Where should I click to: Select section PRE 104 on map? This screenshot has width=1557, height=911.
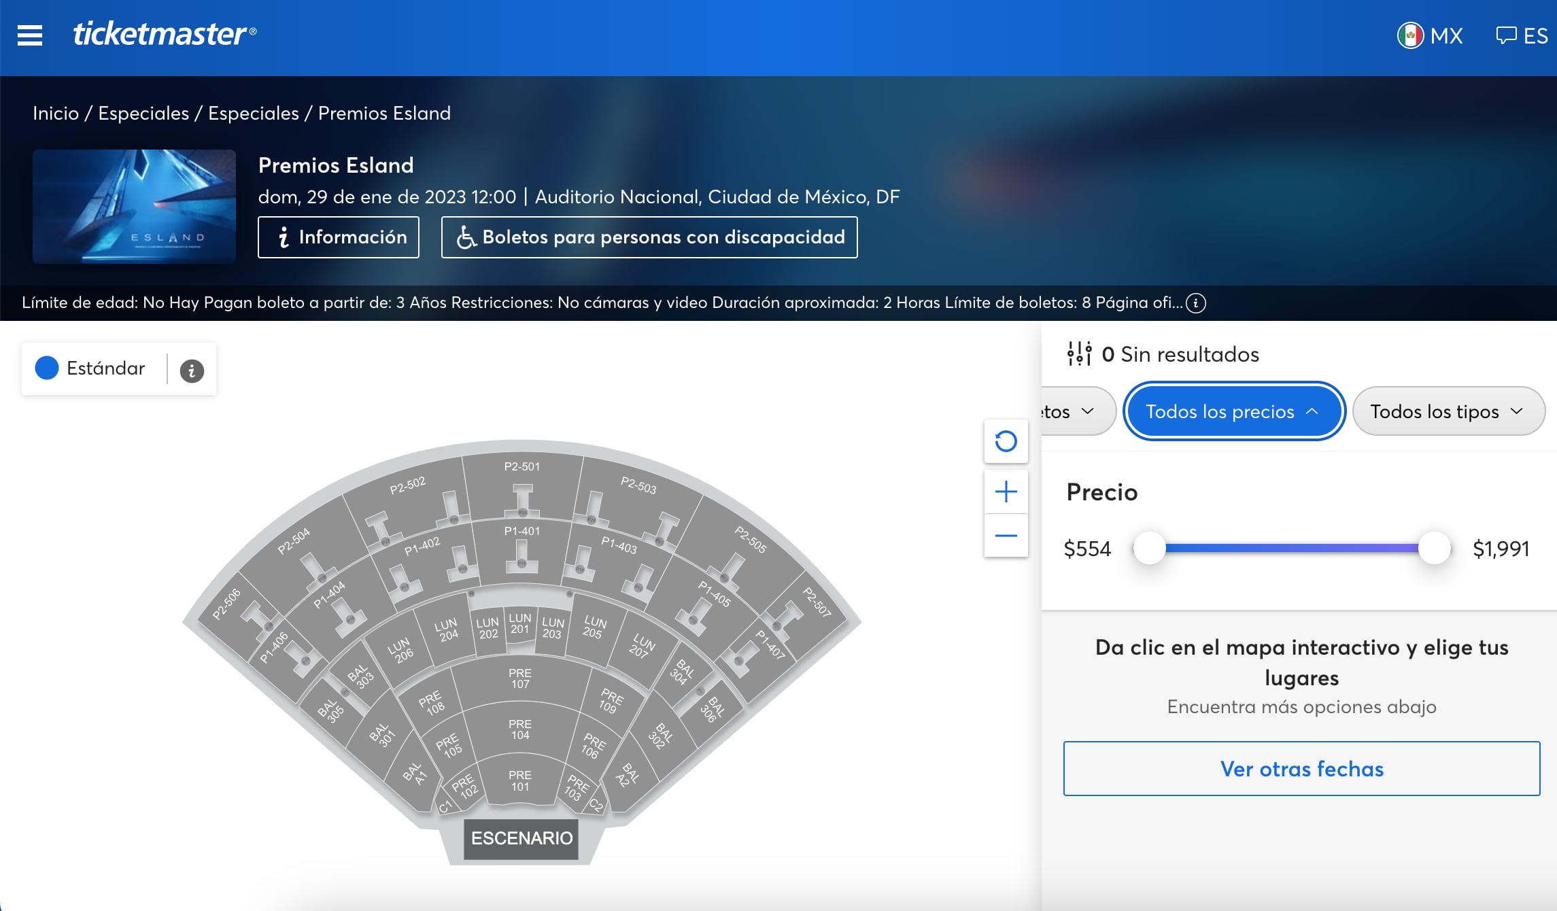tap(520, 729)
